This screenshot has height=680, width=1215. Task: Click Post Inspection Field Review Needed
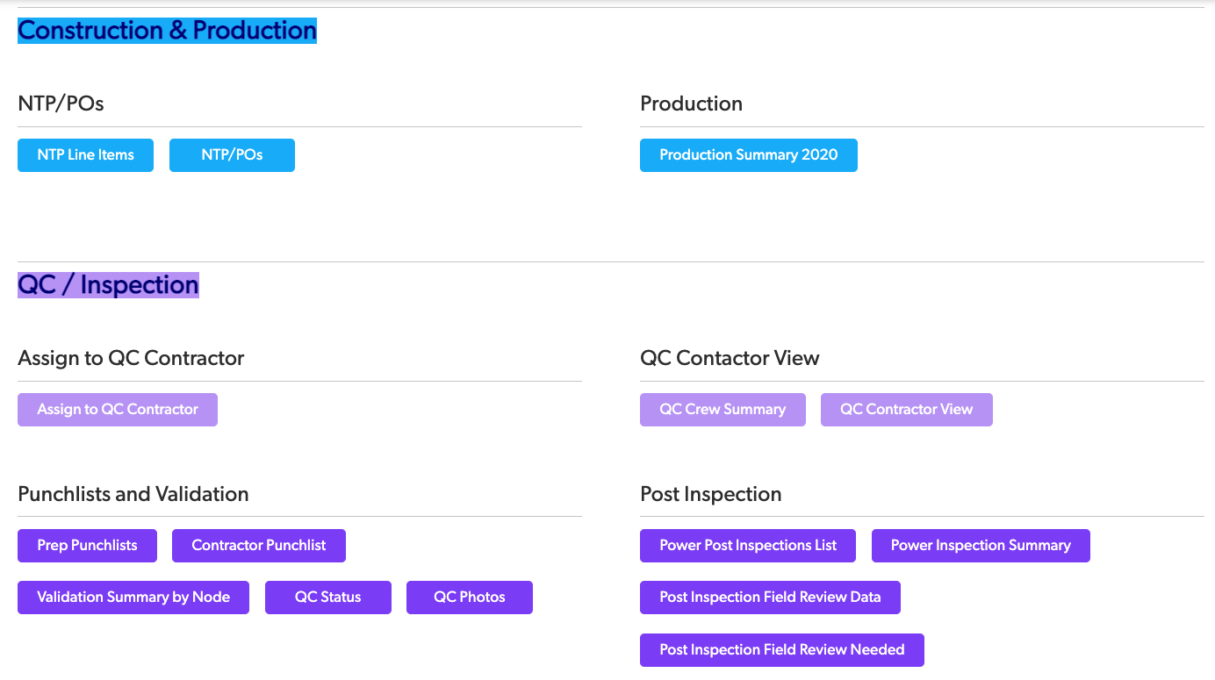781,650
